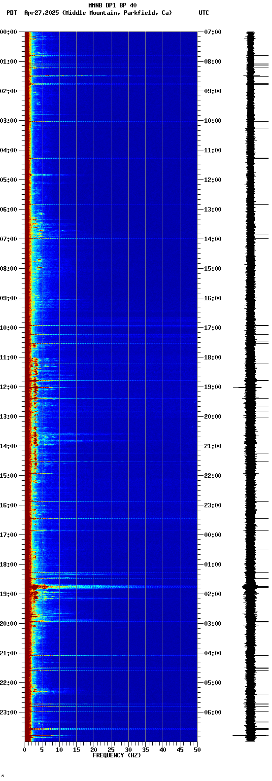This screenshot has height=781, width=272.
Task: Click the UTC axis label "09:00"
Action: [x=213, y=91]
